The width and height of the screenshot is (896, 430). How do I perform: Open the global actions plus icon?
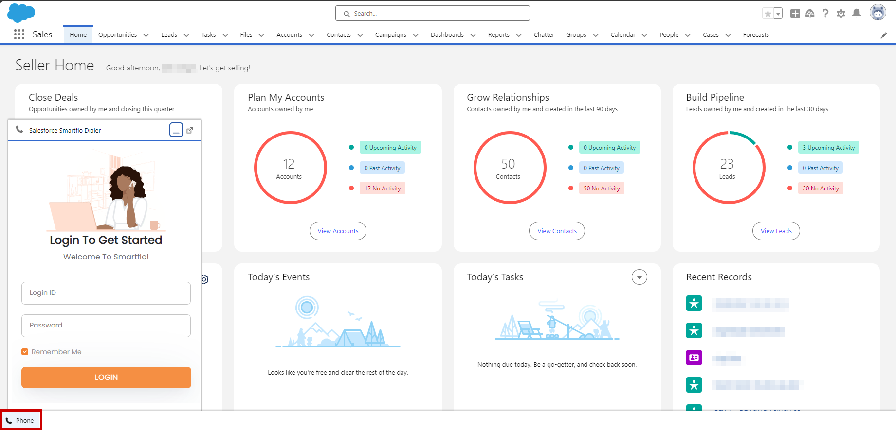(795, 14)
